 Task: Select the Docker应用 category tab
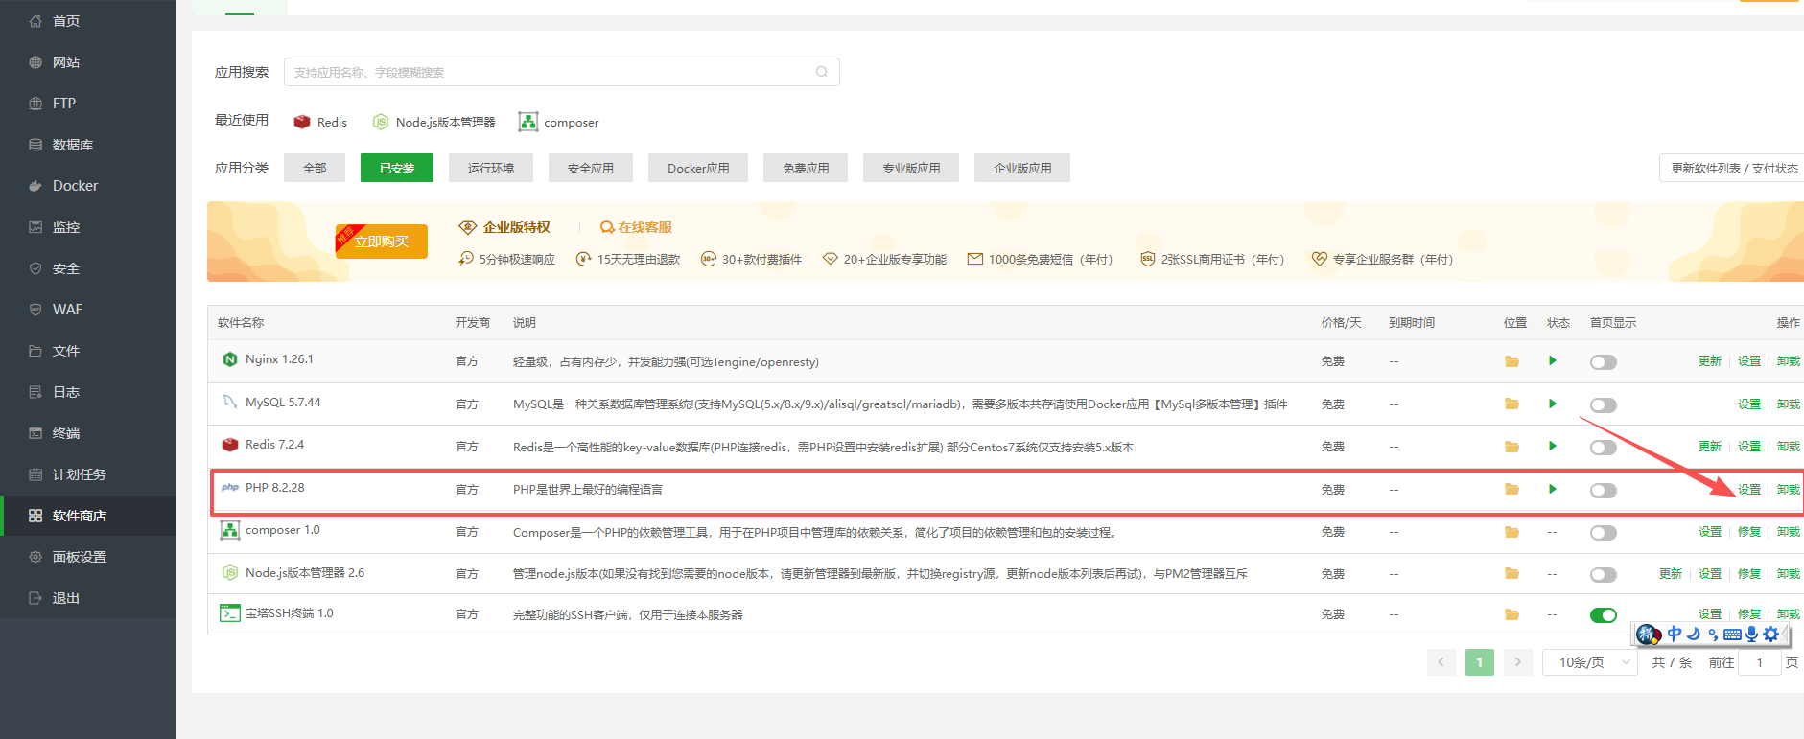(698, 168)
